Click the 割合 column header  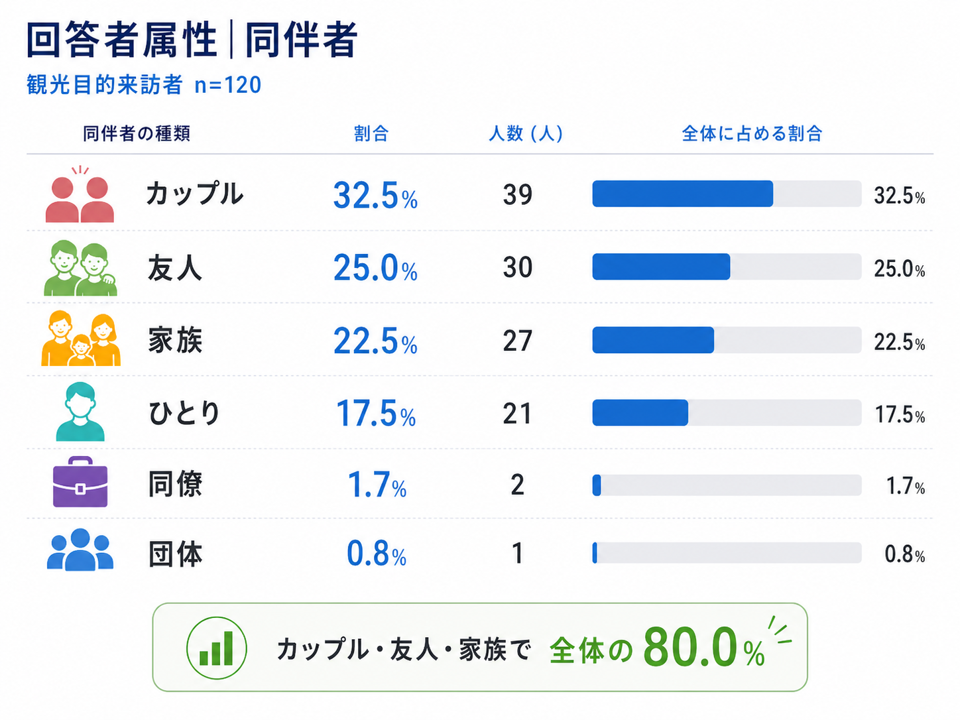(371, 133)
